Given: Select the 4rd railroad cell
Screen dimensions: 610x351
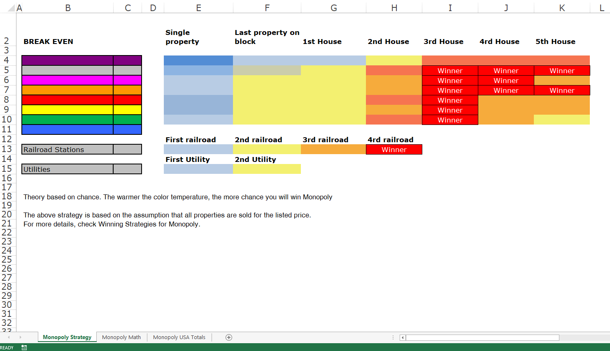Looking at the screenshot, I should pyautogui.click(x=394, y=140).
